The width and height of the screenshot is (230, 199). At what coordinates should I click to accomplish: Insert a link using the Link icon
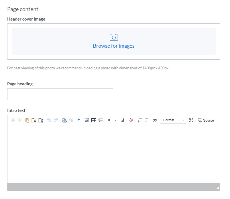tap(64, 120)
